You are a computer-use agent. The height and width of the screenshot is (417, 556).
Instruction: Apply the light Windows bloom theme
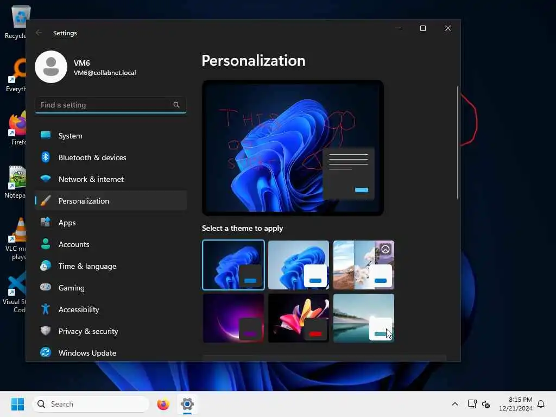pos(299,265)
